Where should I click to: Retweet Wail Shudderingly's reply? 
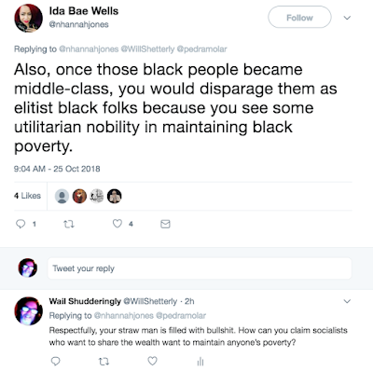pos(104,362)
